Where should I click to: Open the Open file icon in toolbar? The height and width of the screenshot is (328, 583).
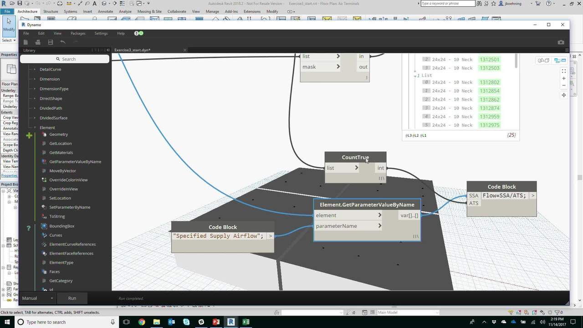click(38, 42)
